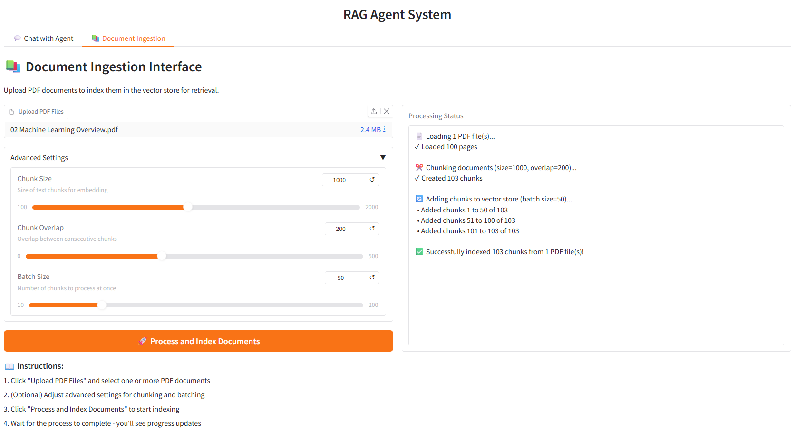The height and width of the screenshot is (431, 805).
Task: Click the "Created 103 chunks" status line
Action: (448, 178)
